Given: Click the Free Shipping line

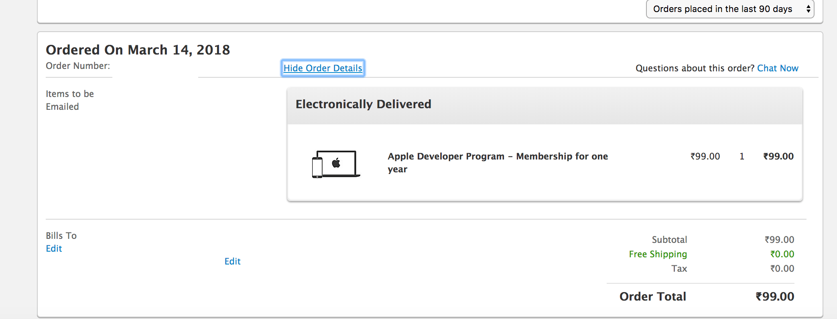Looking at the screenshot, I should coord(658,254).
